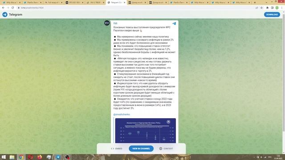Click the share page icon in address bar
This screenshot has height=160, width=285.
(256, 8)
